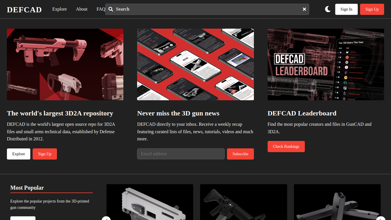Screen dimensions: 391x220
Task: Click "DEFCAD Leaderboard" heading
Action: tap(302, 113)
